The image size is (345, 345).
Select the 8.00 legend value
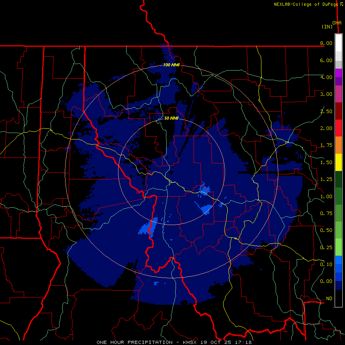(326, 43)
